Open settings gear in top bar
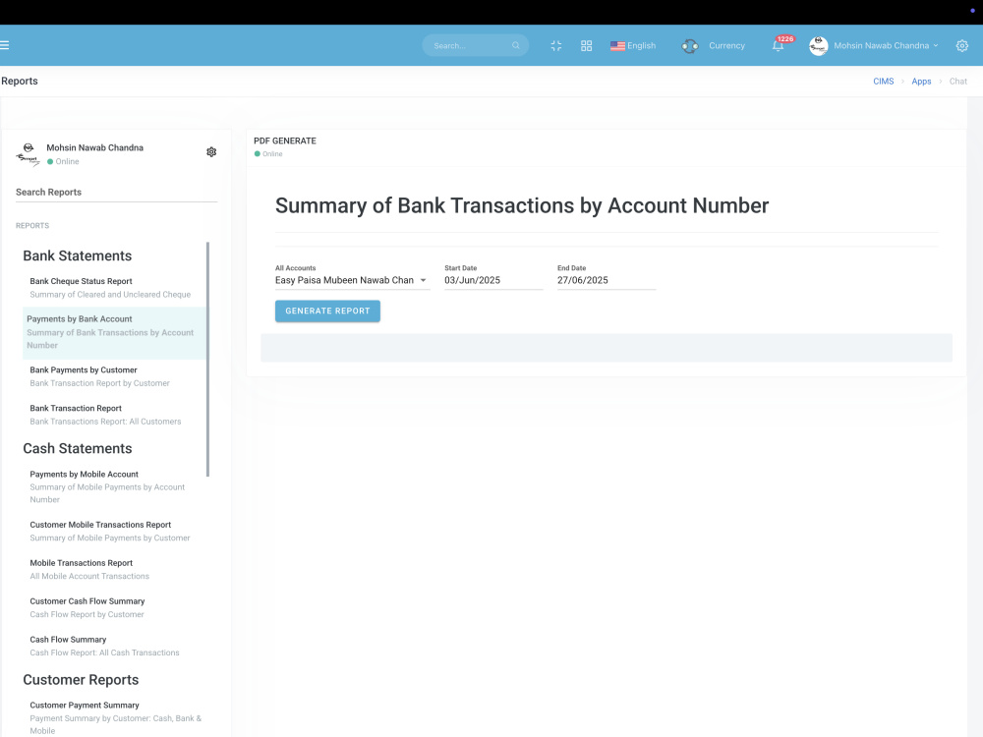 961,46
